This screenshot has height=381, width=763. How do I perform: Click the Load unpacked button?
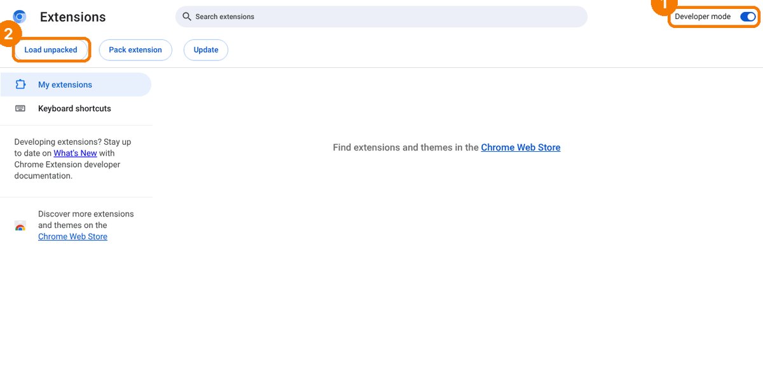[51, 50]
